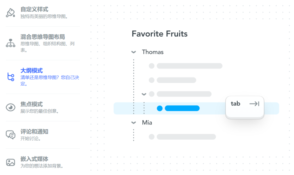The image size is (294, 175).
Task: Collapse the nested third item under Thomas
Action: pos(144,94)
